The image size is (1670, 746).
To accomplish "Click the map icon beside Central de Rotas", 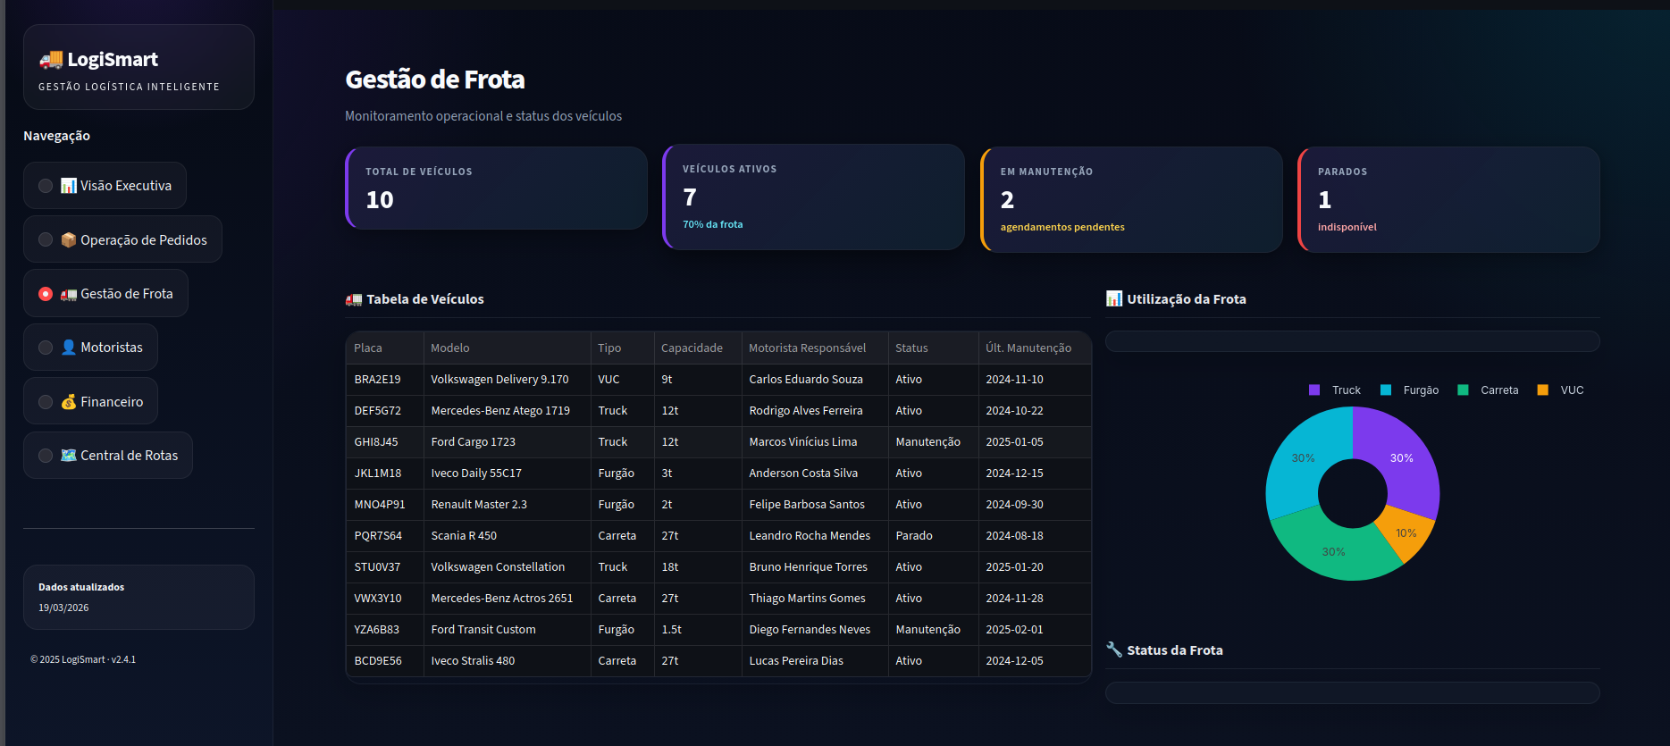I will click(69, 456).
